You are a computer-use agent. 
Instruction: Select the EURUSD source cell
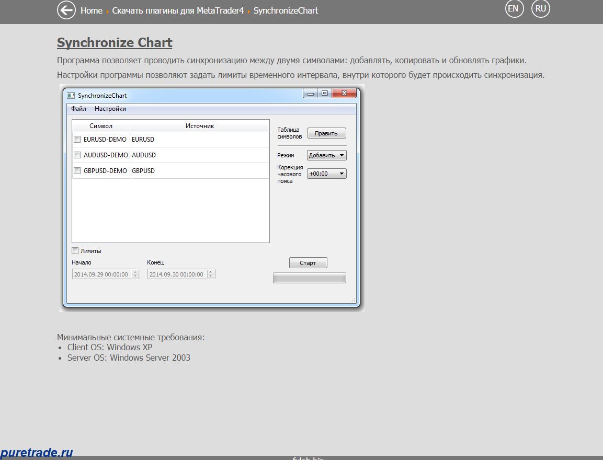click(200, 140)
